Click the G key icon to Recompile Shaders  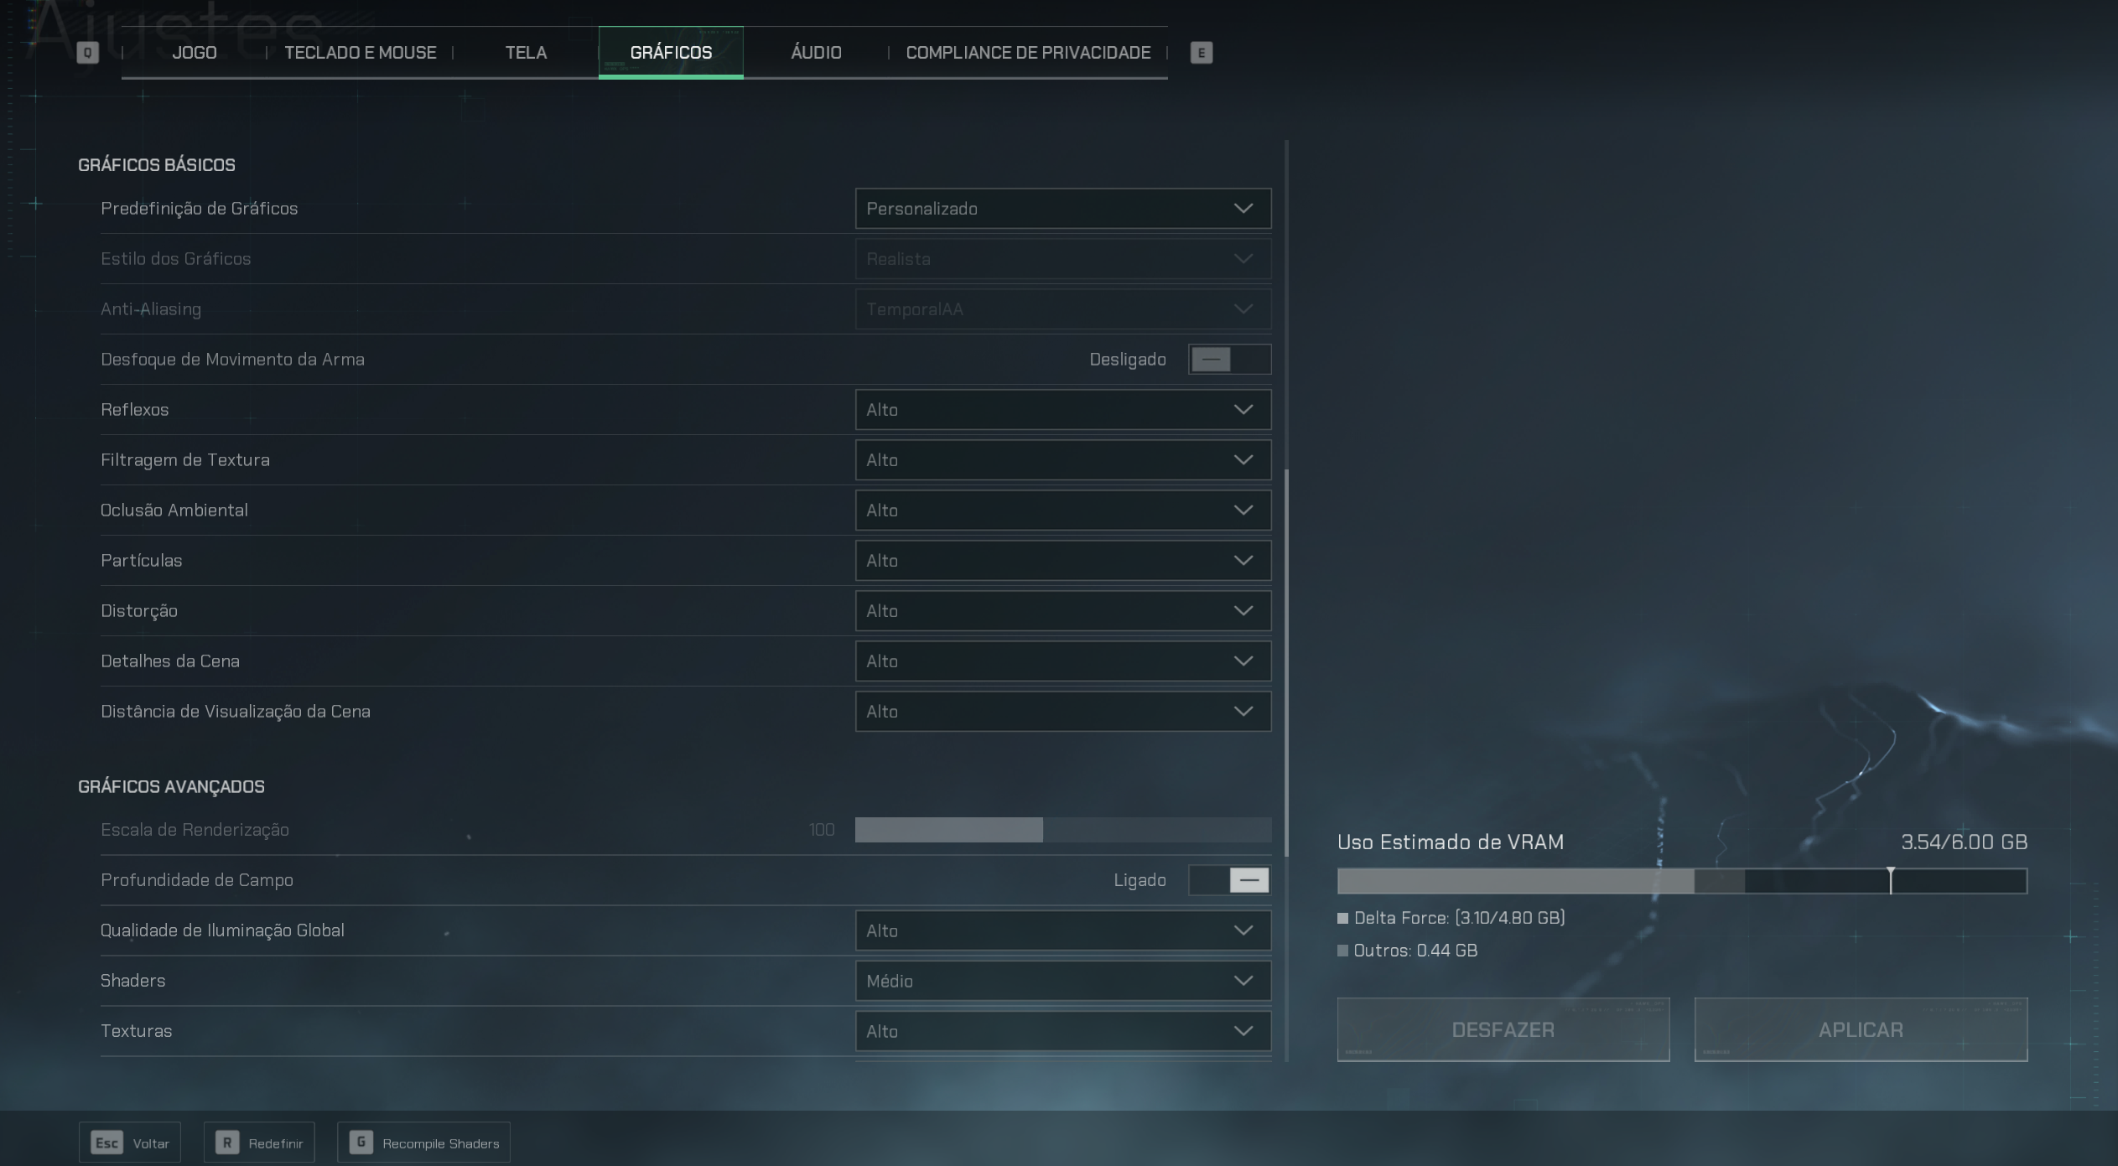(x=361, y=1143)
